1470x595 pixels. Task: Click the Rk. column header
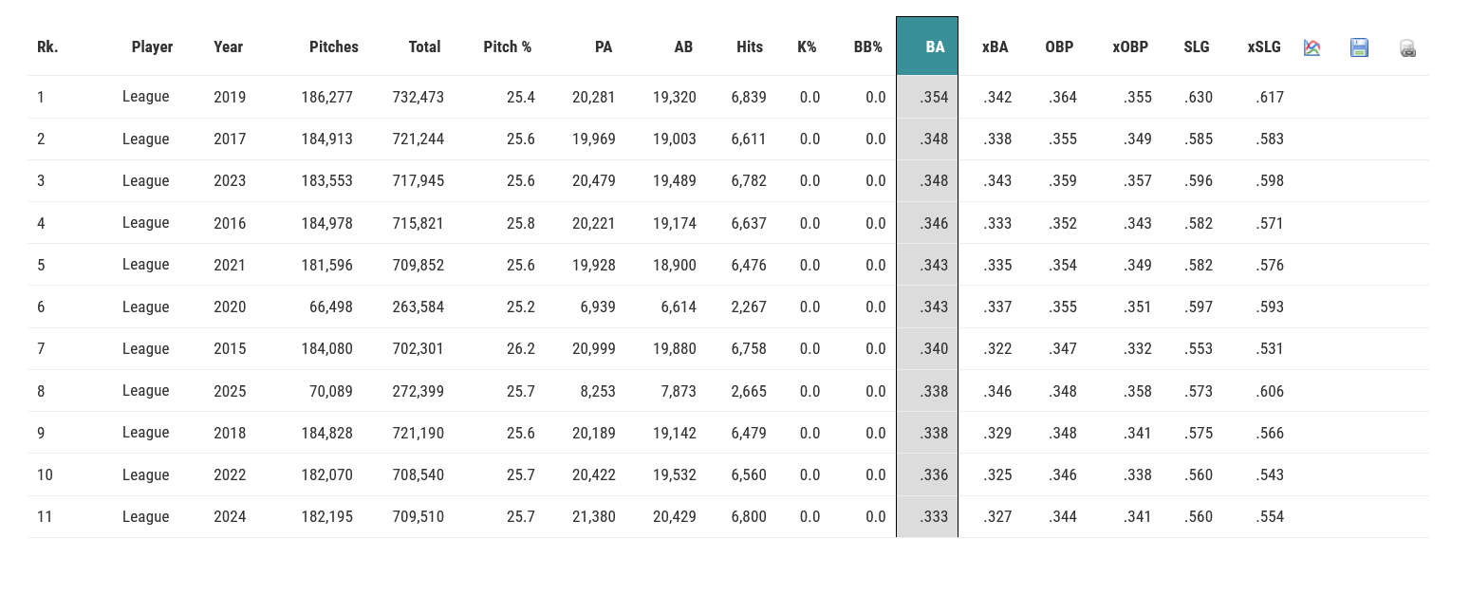47,46
